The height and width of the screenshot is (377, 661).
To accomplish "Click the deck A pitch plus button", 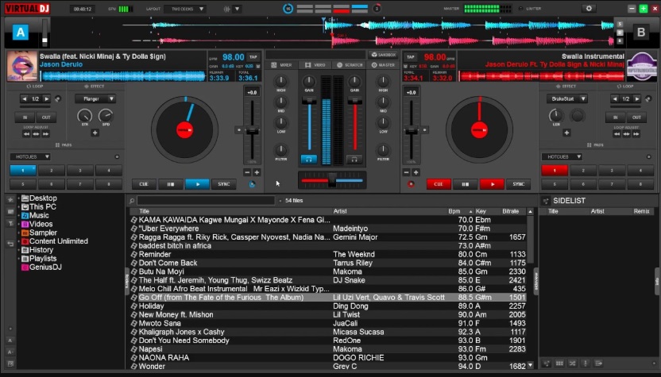I will click(257, 172).
